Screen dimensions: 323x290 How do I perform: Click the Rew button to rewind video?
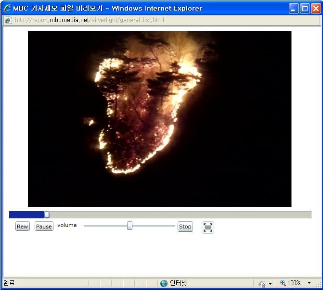(23, 226)
